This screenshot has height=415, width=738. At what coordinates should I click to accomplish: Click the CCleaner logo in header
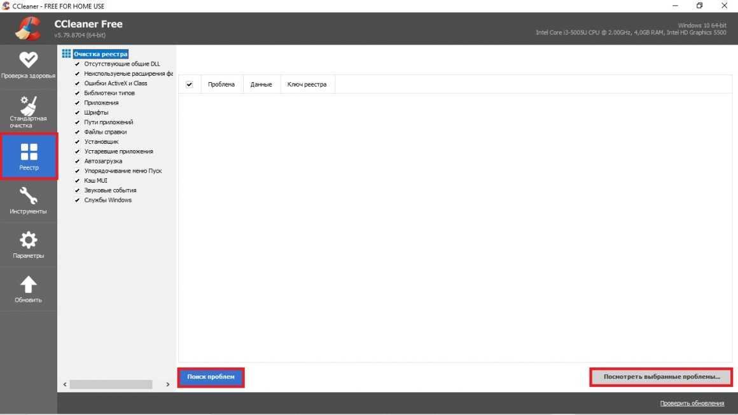28,29
